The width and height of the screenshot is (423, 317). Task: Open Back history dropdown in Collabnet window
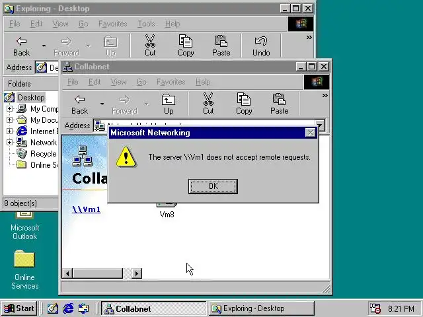click(x=102, y=104)
